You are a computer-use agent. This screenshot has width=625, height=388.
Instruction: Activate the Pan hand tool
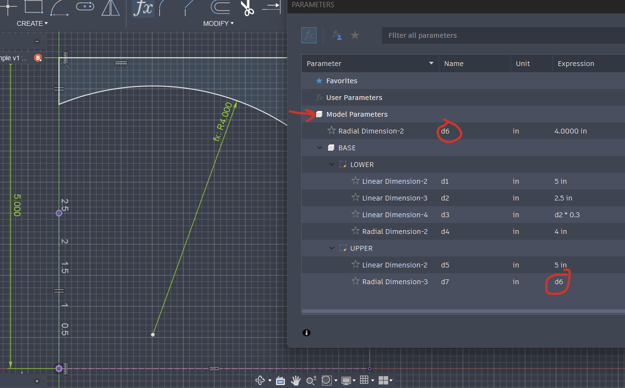pyautogui.click(x=296, y=380)
